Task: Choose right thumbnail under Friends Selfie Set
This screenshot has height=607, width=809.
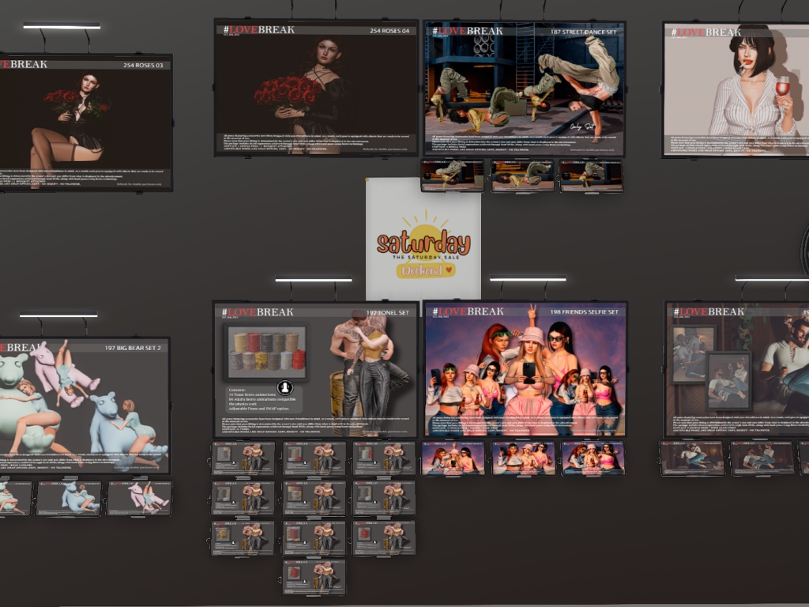Action: (593, 458)
